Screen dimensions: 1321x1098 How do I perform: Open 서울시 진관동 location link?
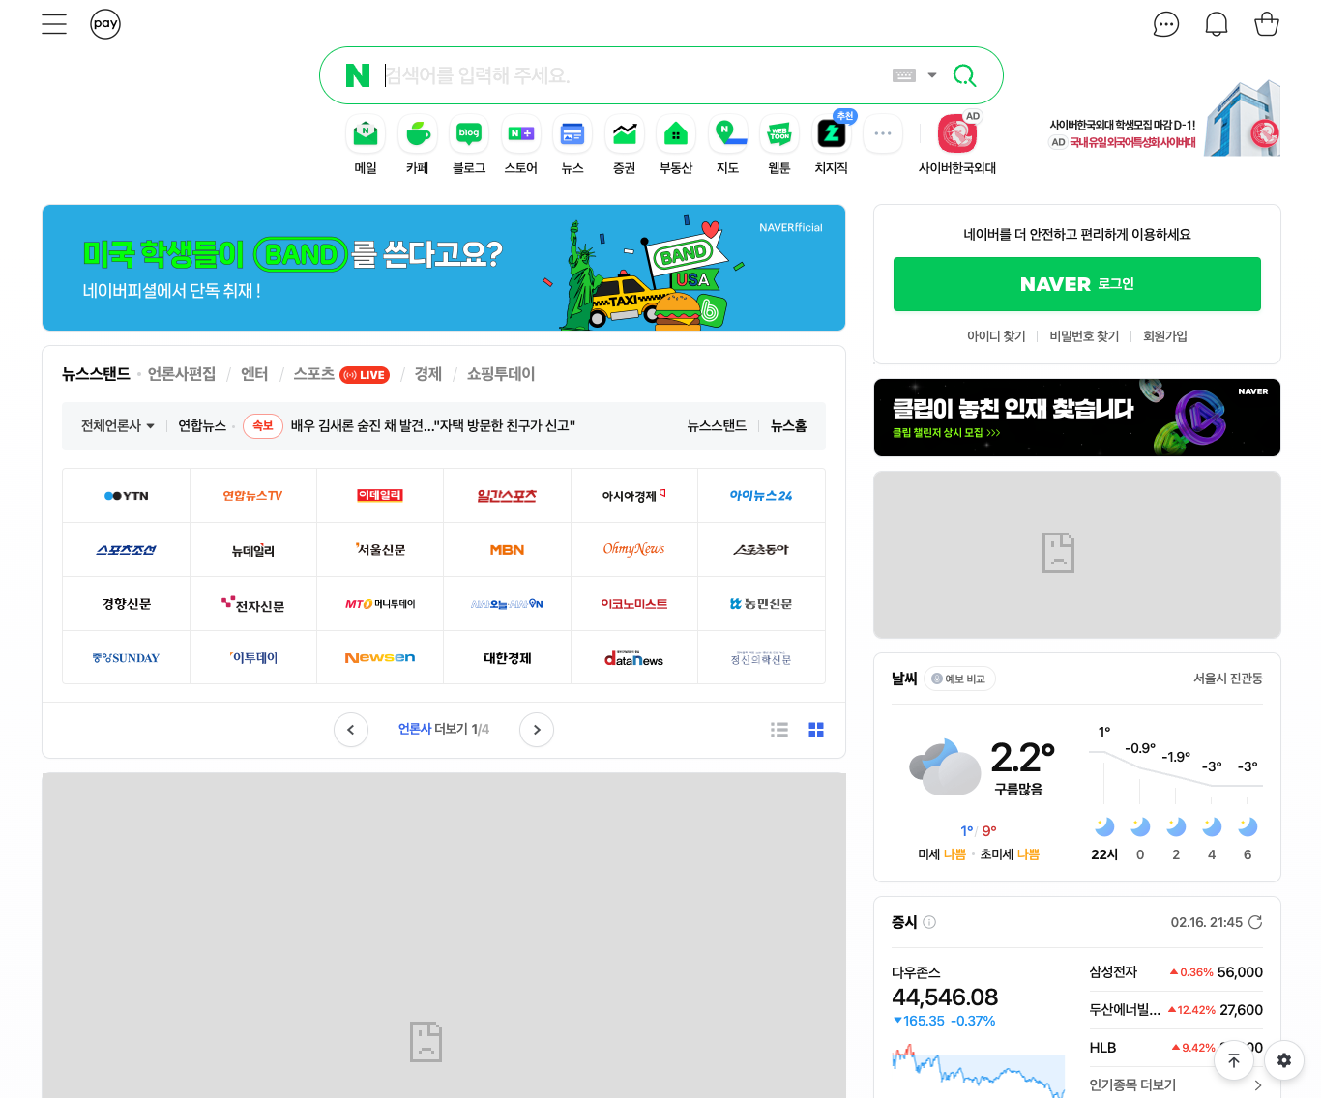pyautogui.click(x=1228, y=679)
